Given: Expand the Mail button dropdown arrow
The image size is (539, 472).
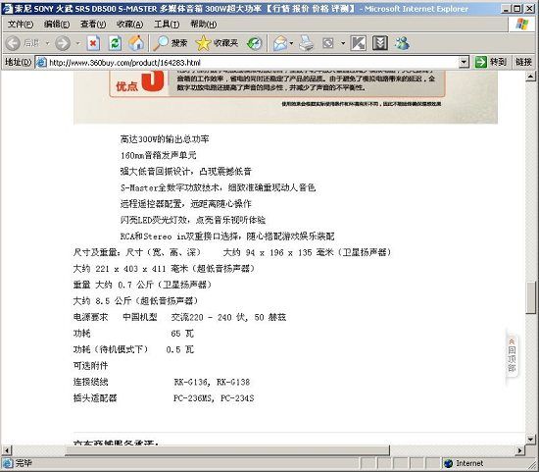Looking at the screenshot, I should pyautogui.click(x=291, y=43).
